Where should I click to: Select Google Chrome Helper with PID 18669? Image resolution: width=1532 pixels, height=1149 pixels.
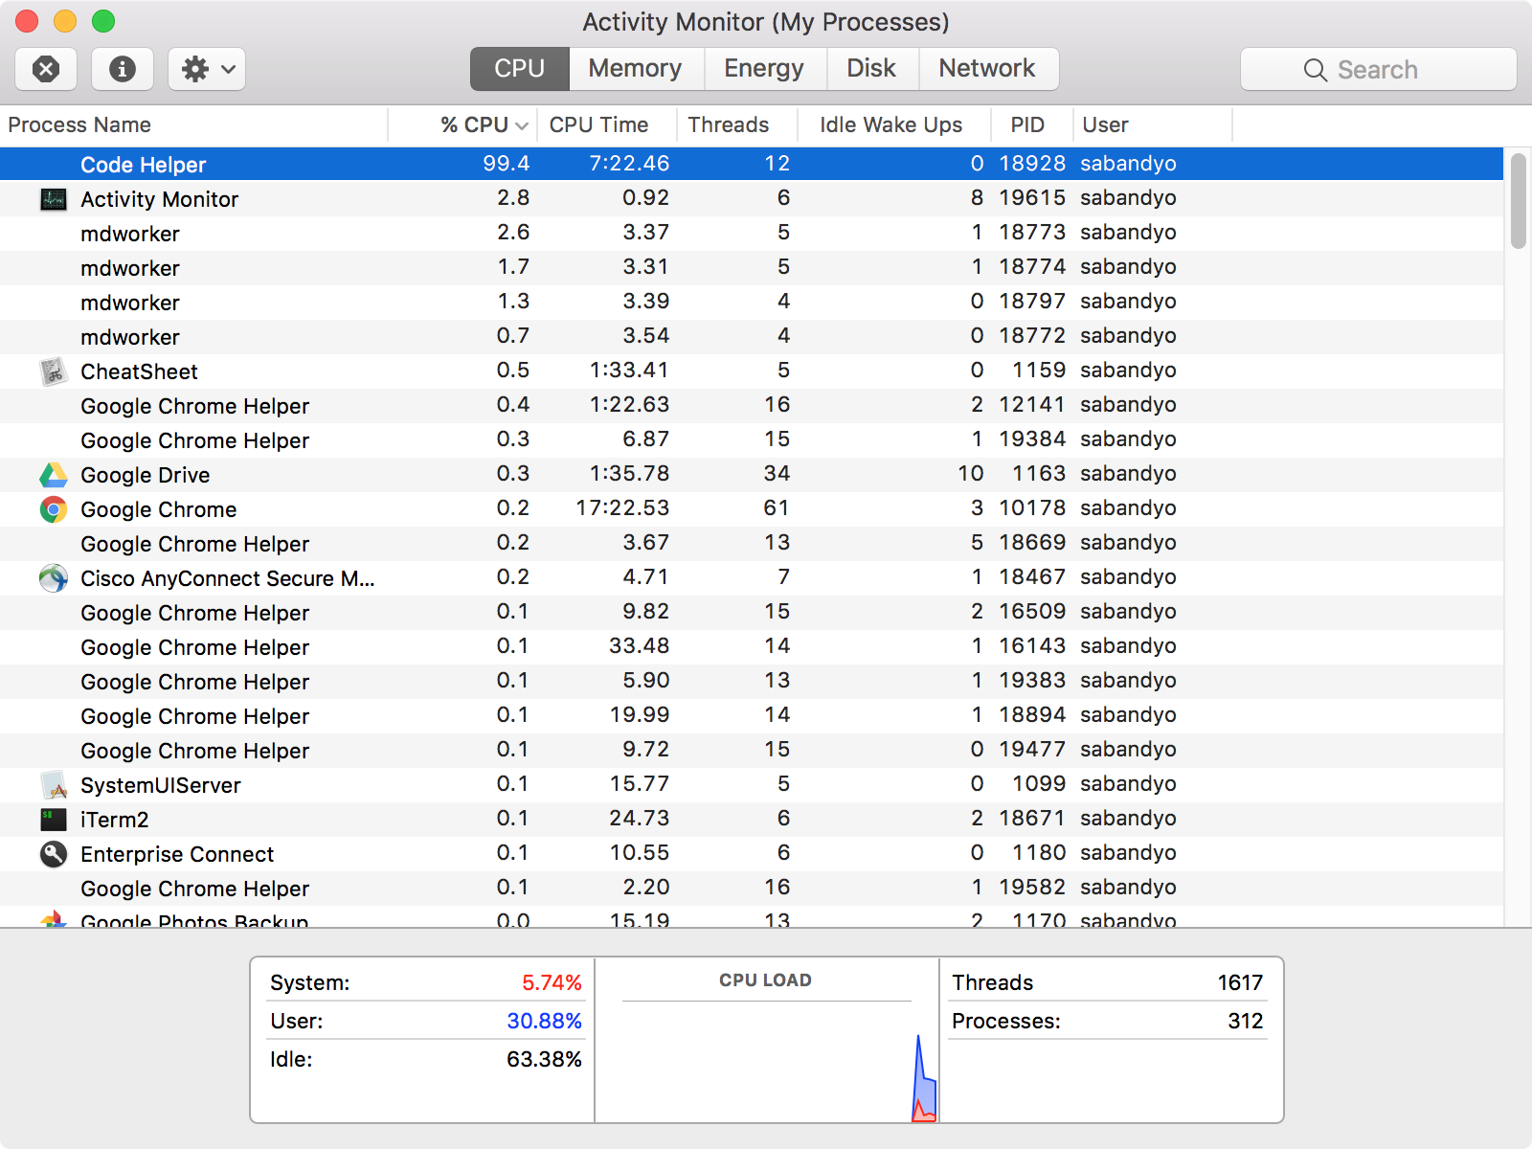tap(752, 543)
